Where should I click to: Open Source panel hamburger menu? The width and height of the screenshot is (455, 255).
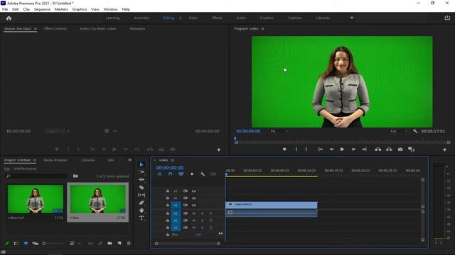coord(36,29)
